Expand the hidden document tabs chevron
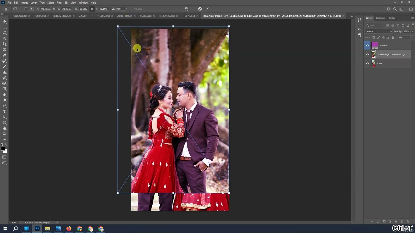The height and width of the screenshot is (233, 415). 352,16
